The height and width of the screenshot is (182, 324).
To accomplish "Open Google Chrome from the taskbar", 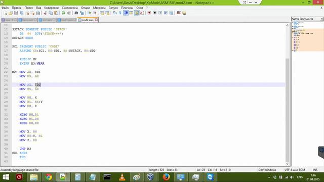I will 49,177.
